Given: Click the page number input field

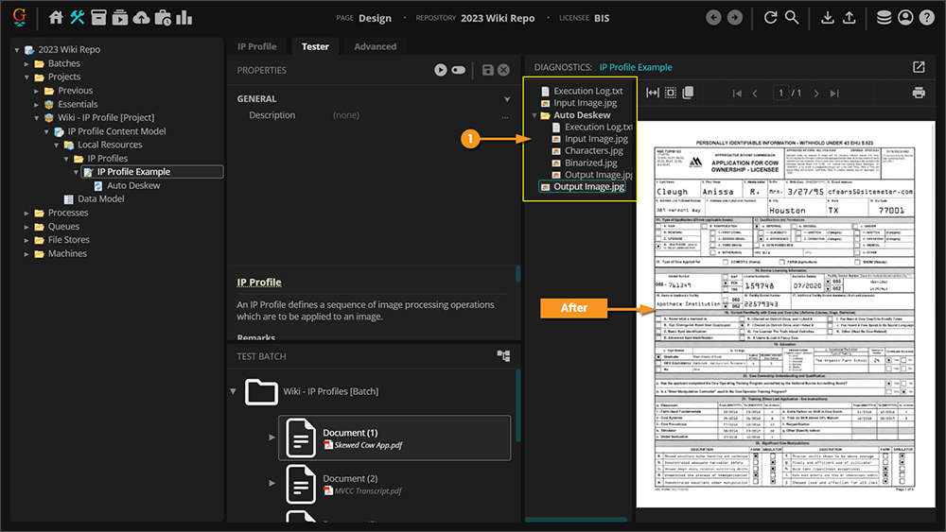Looking at the screenshot, I should (781, 93).
